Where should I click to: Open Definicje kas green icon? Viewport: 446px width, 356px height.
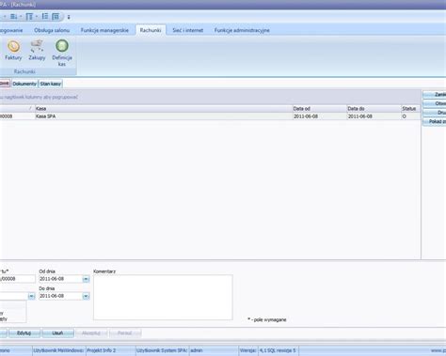(62, 53)
